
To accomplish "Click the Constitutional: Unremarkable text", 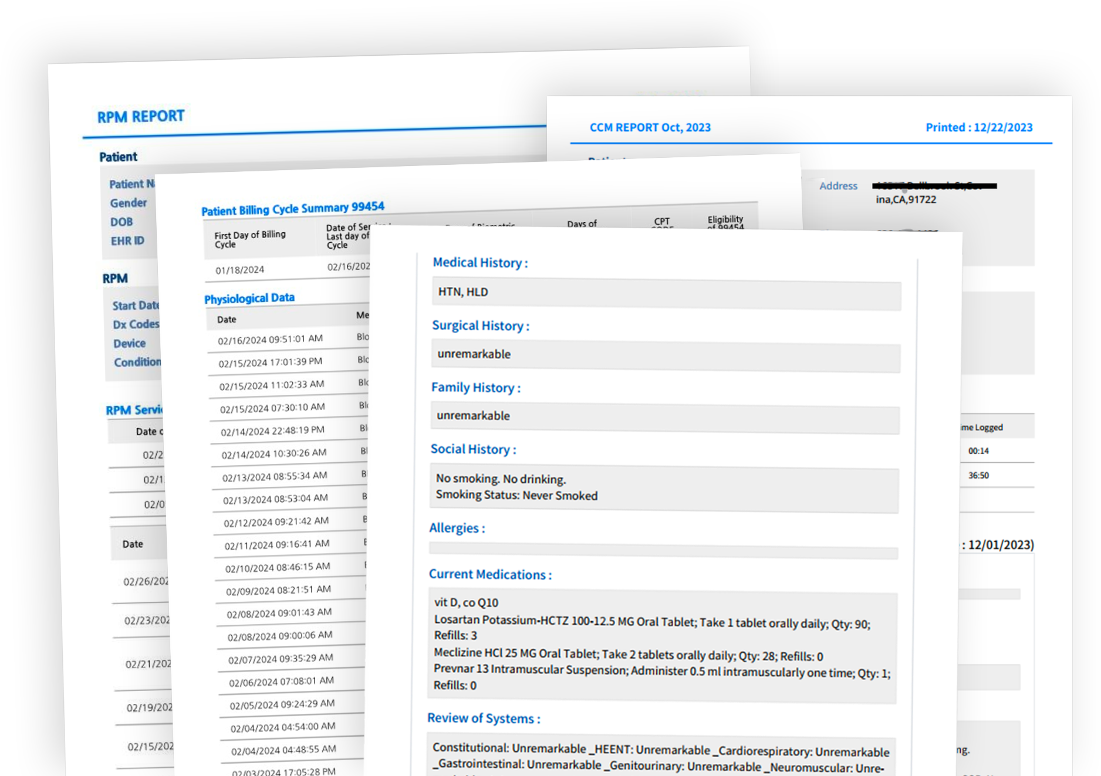I will tap(509, 748).
